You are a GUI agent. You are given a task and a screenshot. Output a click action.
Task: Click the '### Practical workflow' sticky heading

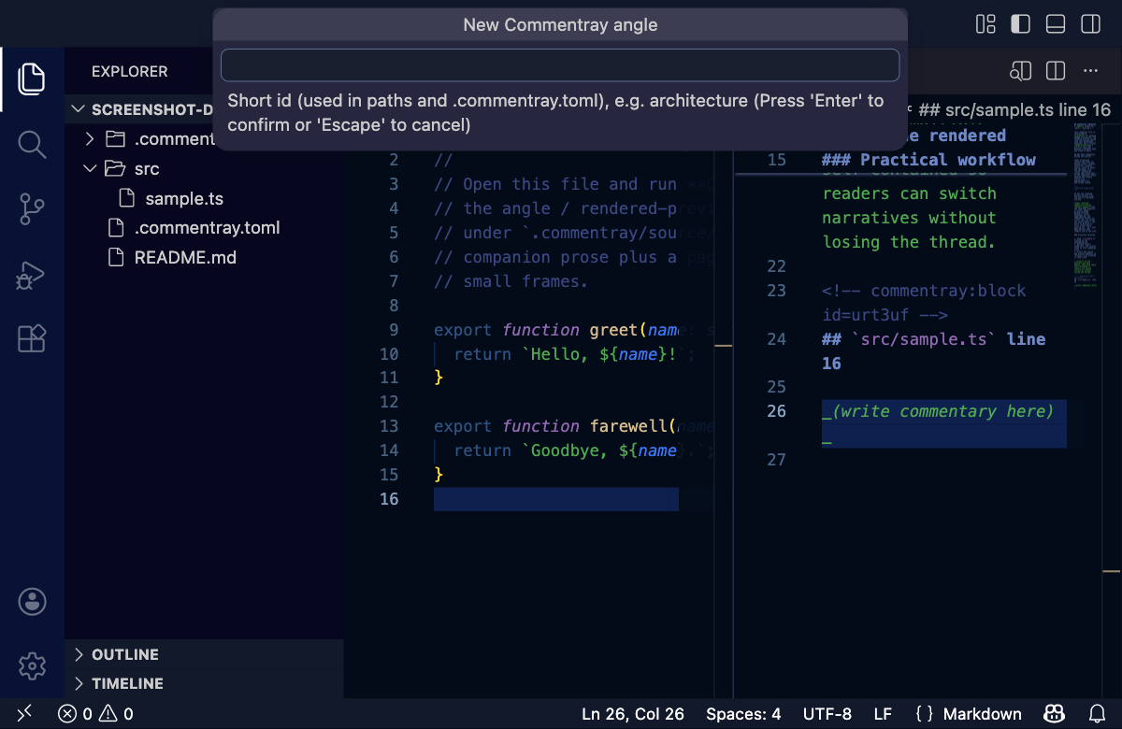(x=928, y=160)
